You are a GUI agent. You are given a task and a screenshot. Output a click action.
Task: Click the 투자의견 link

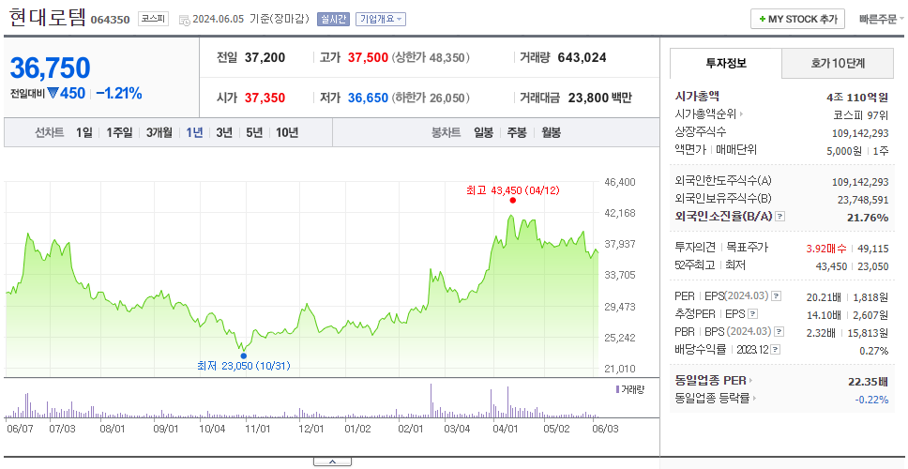point(695,248)
